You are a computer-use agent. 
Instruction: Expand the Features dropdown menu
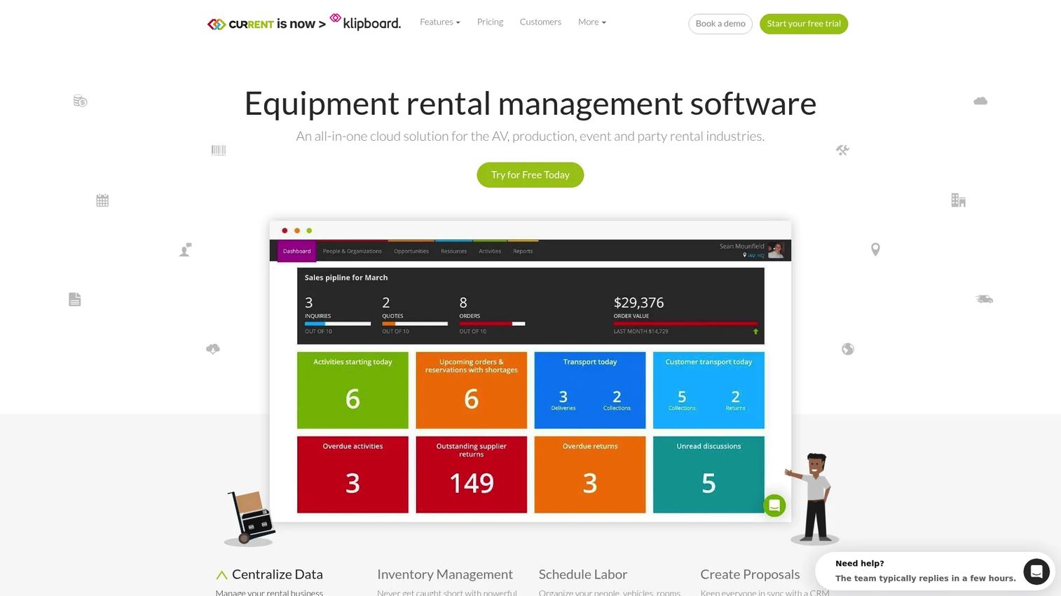pos(440,22)
